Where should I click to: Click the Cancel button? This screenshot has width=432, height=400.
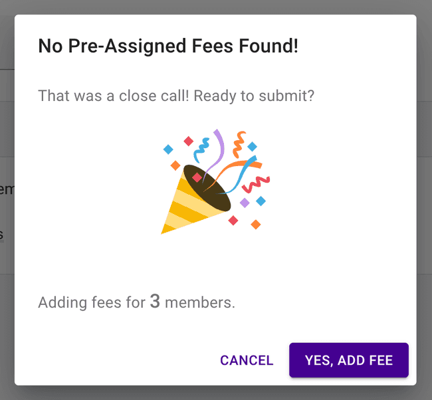(247, 360)
